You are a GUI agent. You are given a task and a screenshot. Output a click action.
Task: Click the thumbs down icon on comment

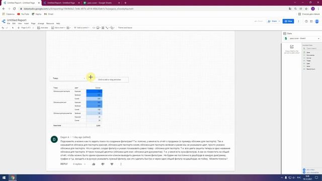point(103,164)
